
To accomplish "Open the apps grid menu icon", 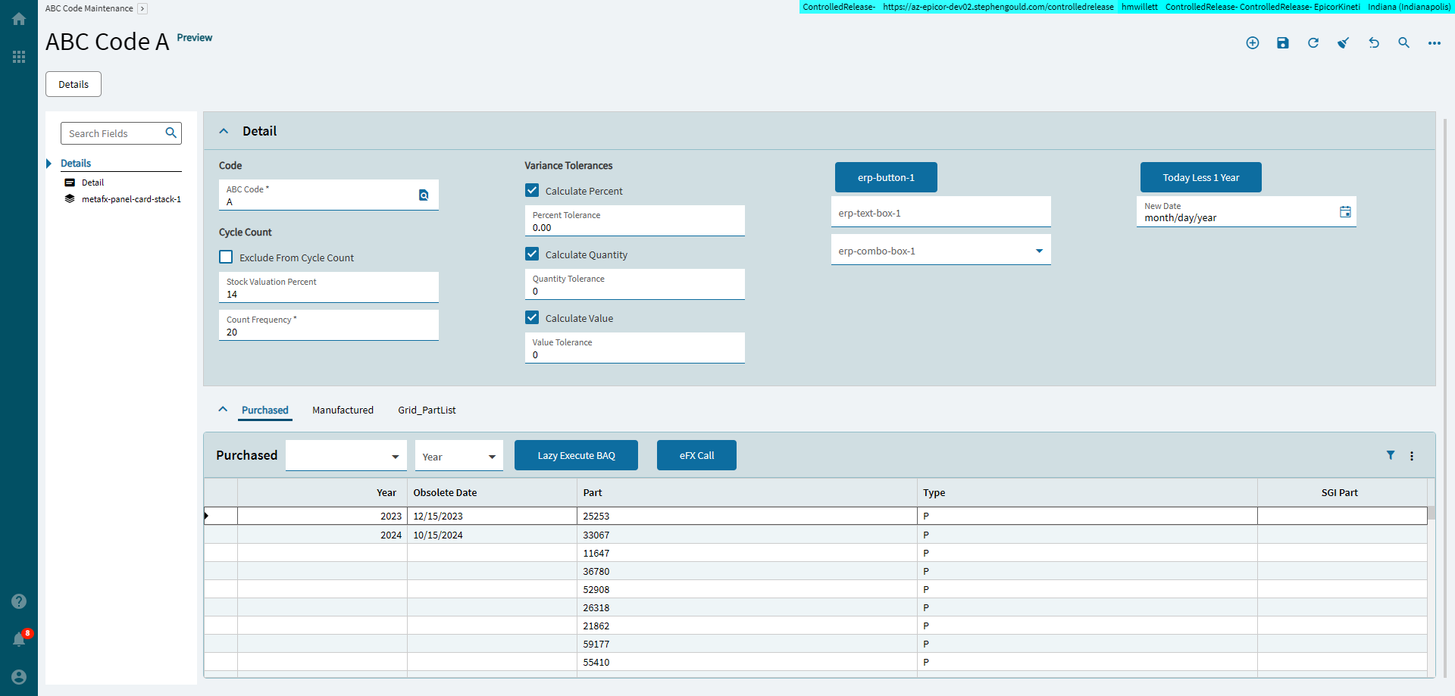I will (19, 57).
